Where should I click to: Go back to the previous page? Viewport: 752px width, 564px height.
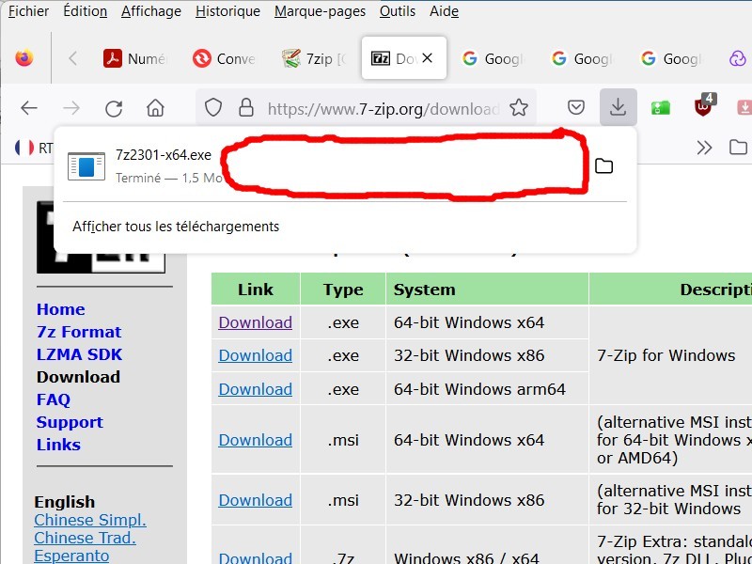click(x=29, y=108)
